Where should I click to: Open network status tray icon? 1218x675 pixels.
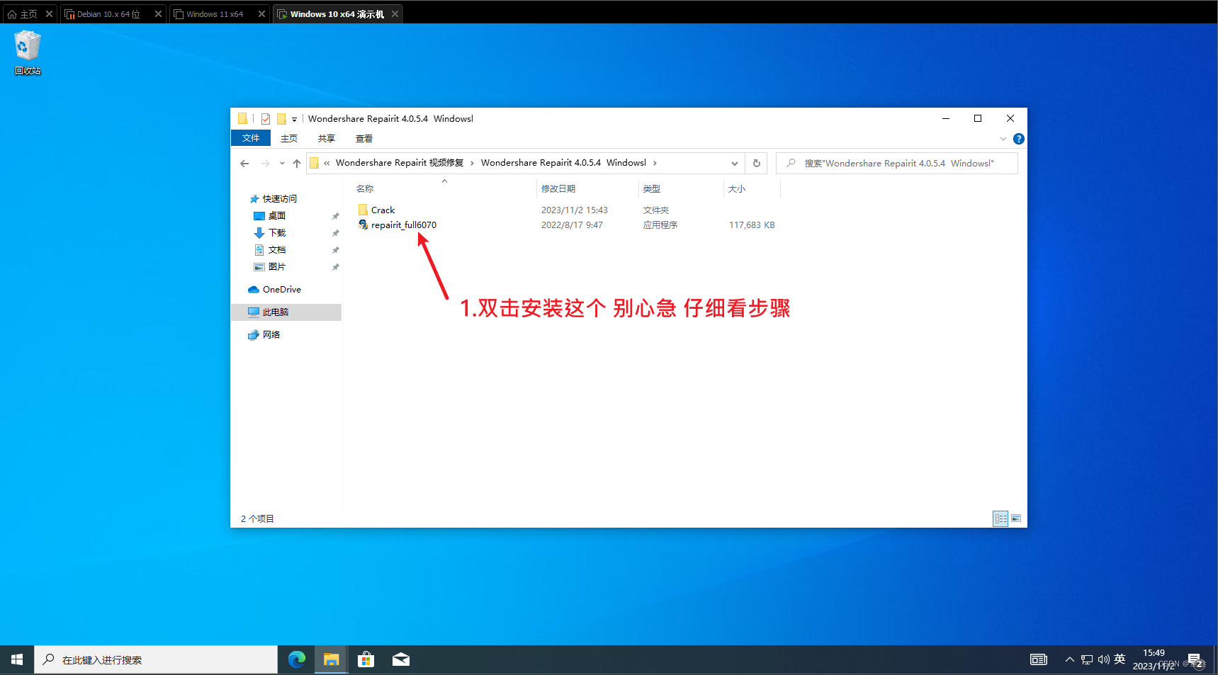[1087, 660]
